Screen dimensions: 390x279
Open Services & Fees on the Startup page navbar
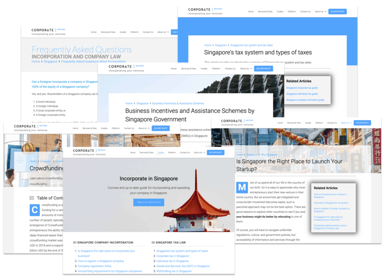tap(294, 123)
